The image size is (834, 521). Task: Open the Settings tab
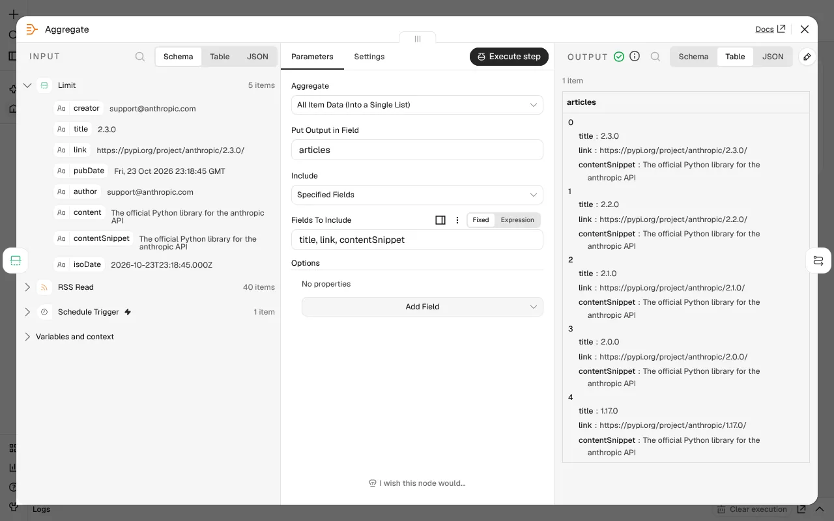point(369,57)
